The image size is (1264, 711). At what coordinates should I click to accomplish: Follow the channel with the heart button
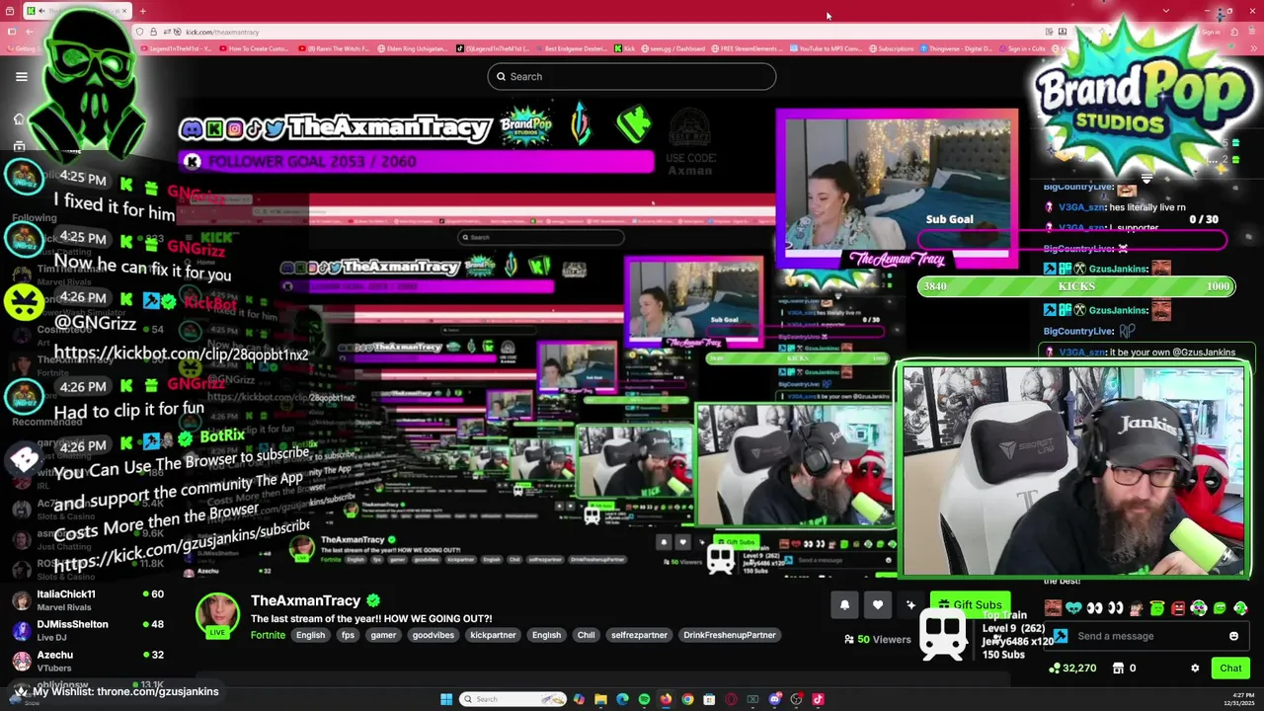coord(878,604)
